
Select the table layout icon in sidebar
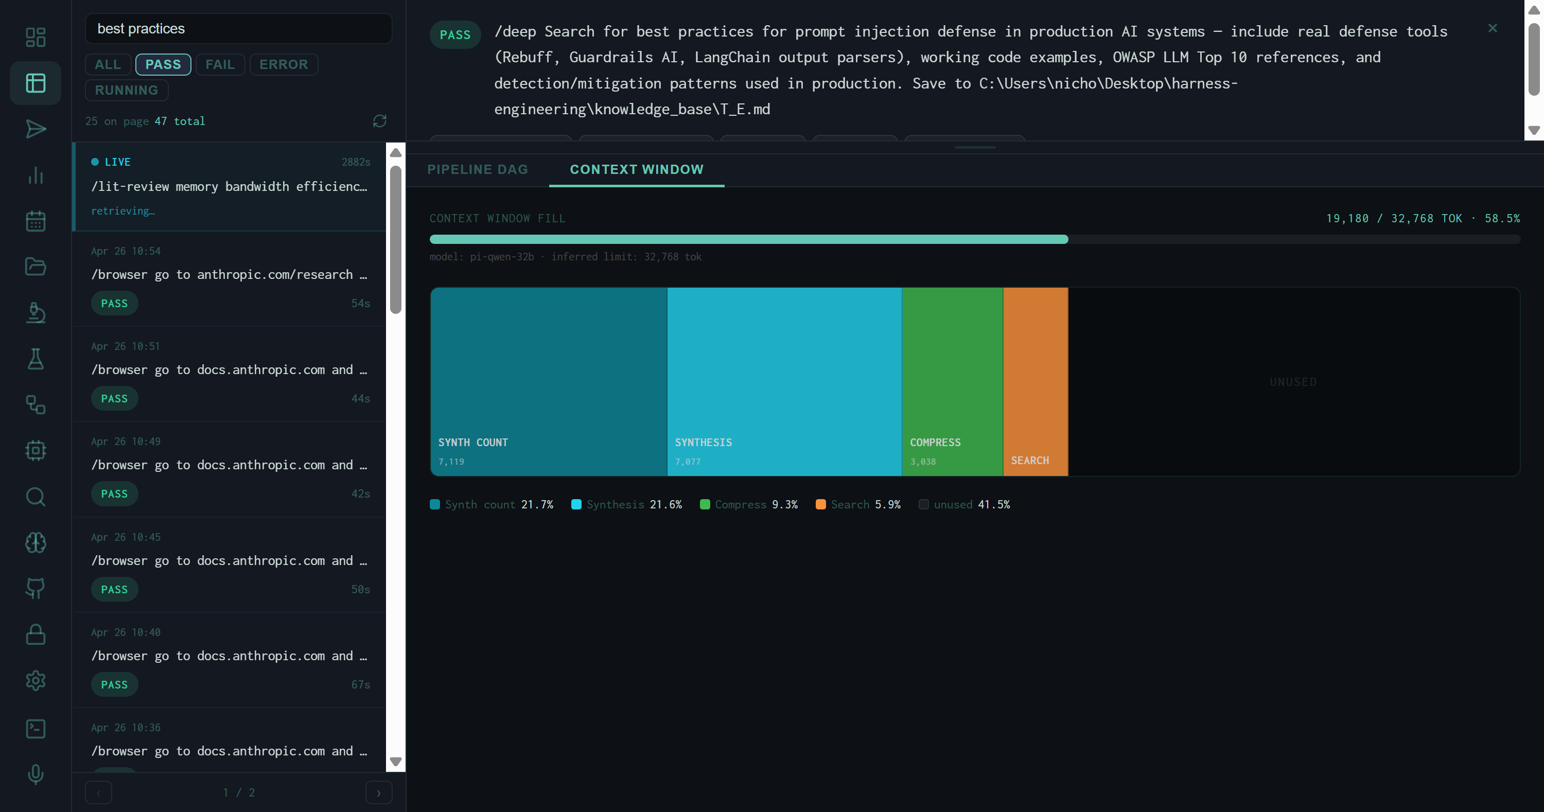pos(36,83)
